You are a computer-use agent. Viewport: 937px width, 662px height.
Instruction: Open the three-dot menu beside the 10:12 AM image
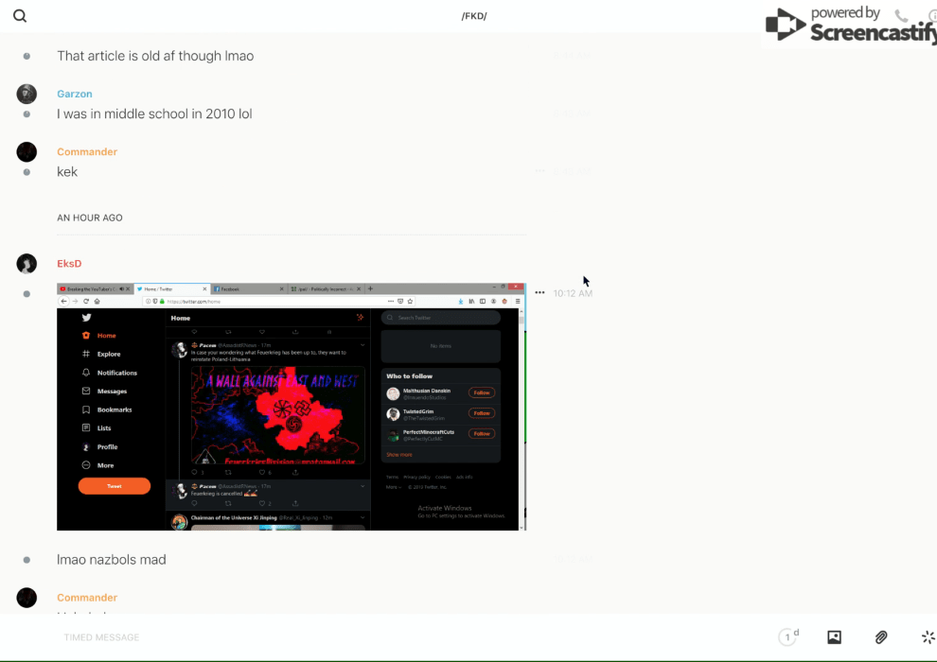539,293
